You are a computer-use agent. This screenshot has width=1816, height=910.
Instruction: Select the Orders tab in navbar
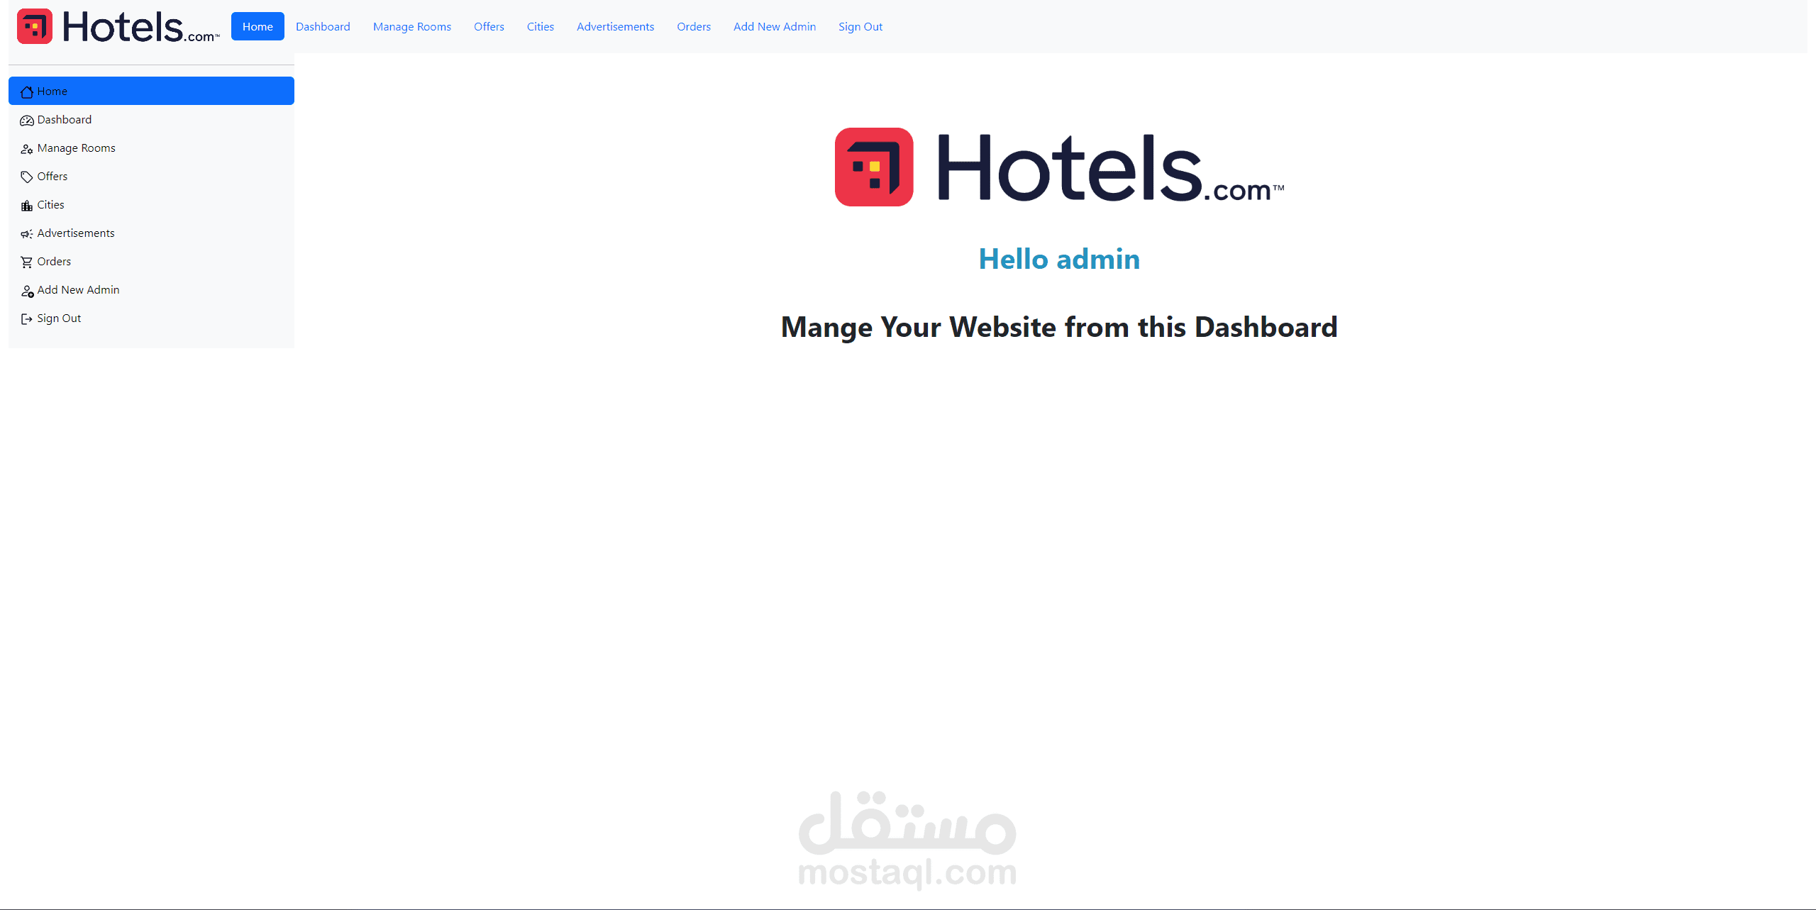click(x=693, y=26)
